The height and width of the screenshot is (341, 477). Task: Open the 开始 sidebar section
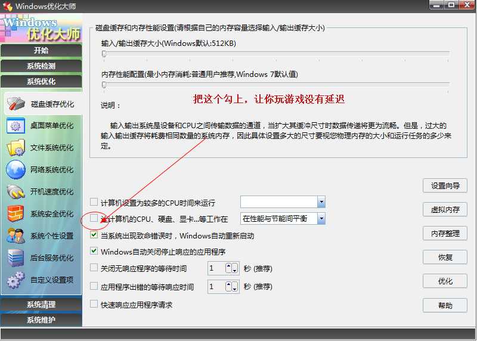[41, 50]
